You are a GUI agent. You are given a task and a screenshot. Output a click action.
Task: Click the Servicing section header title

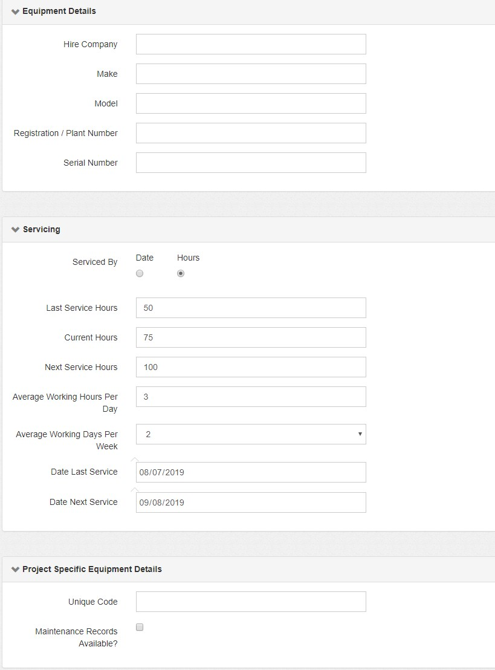tap(41, 230)
